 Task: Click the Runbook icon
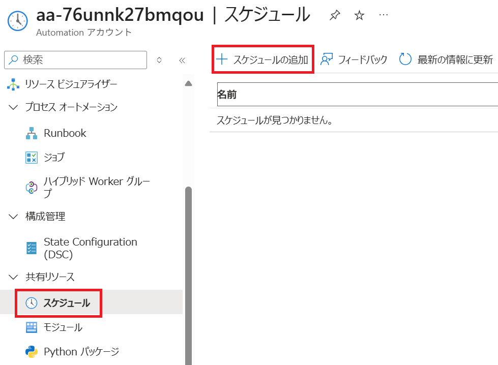tap(32, 133)
